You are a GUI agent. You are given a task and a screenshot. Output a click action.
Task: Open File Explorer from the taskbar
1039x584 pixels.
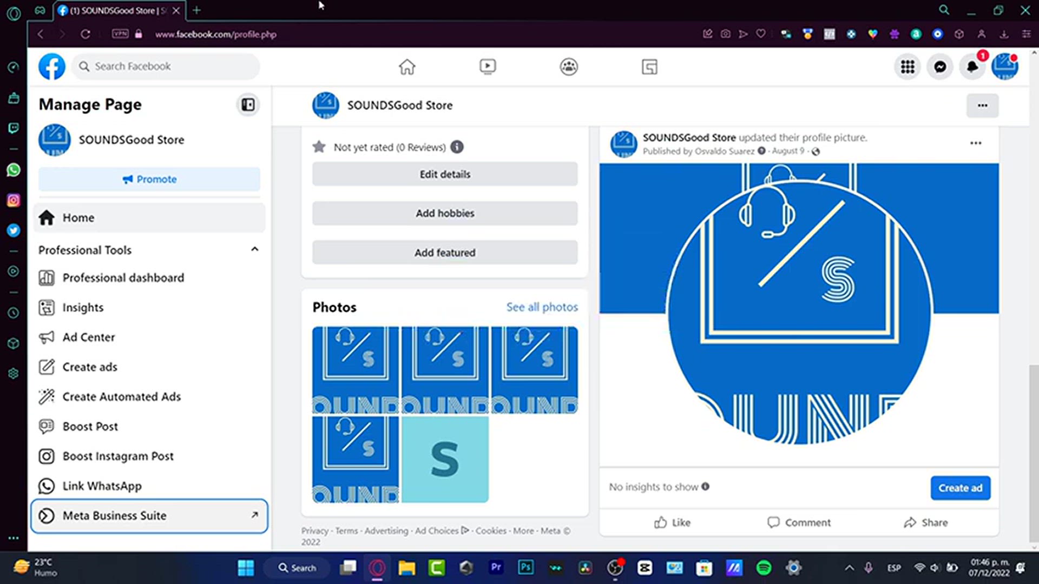(406, 568)
